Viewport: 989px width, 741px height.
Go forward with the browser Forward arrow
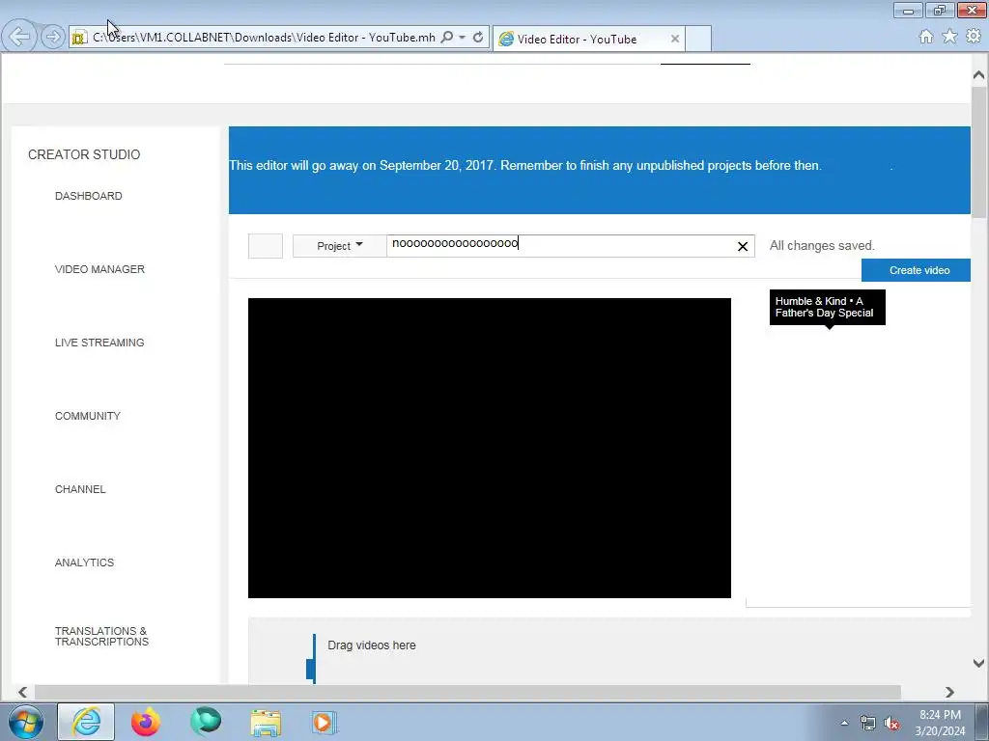[53, 38]
